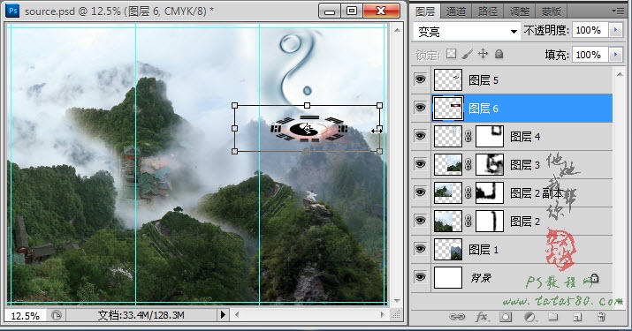Click the mask link chain on 图层 2 副本

[x=468, y=193]
